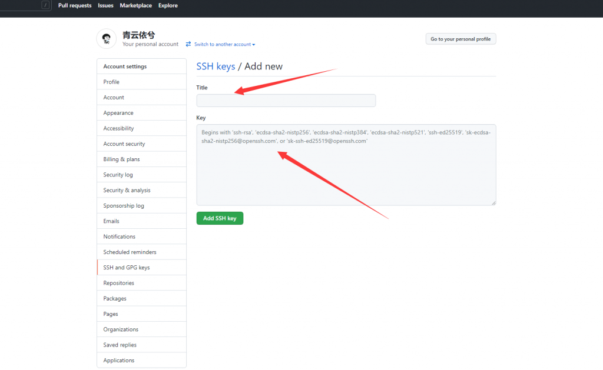Open Organizations settings in sidebar

[x=141, y=329]
